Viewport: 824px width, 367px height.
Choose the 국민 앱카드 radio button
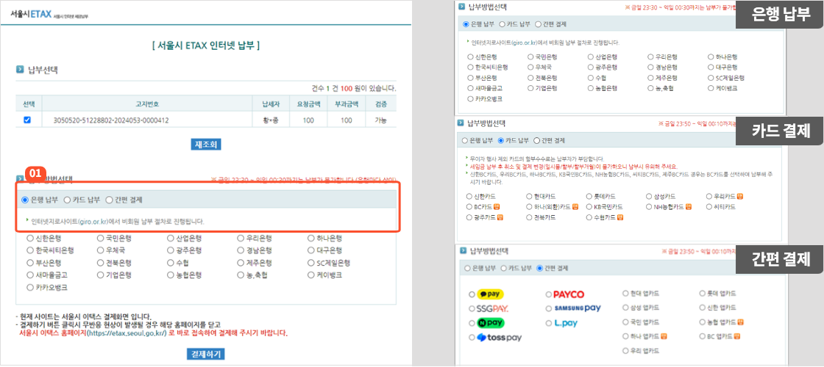(625, 322)
